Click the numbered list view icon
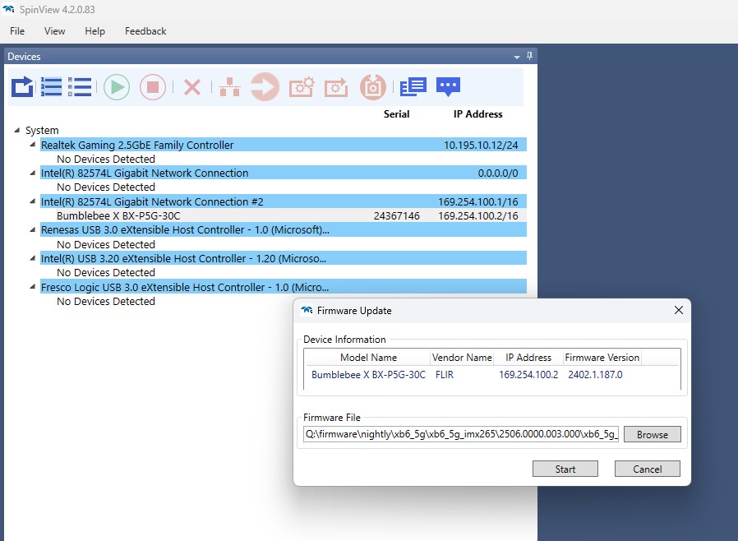The width and height of the screenshot is (738, 541). 51,86
